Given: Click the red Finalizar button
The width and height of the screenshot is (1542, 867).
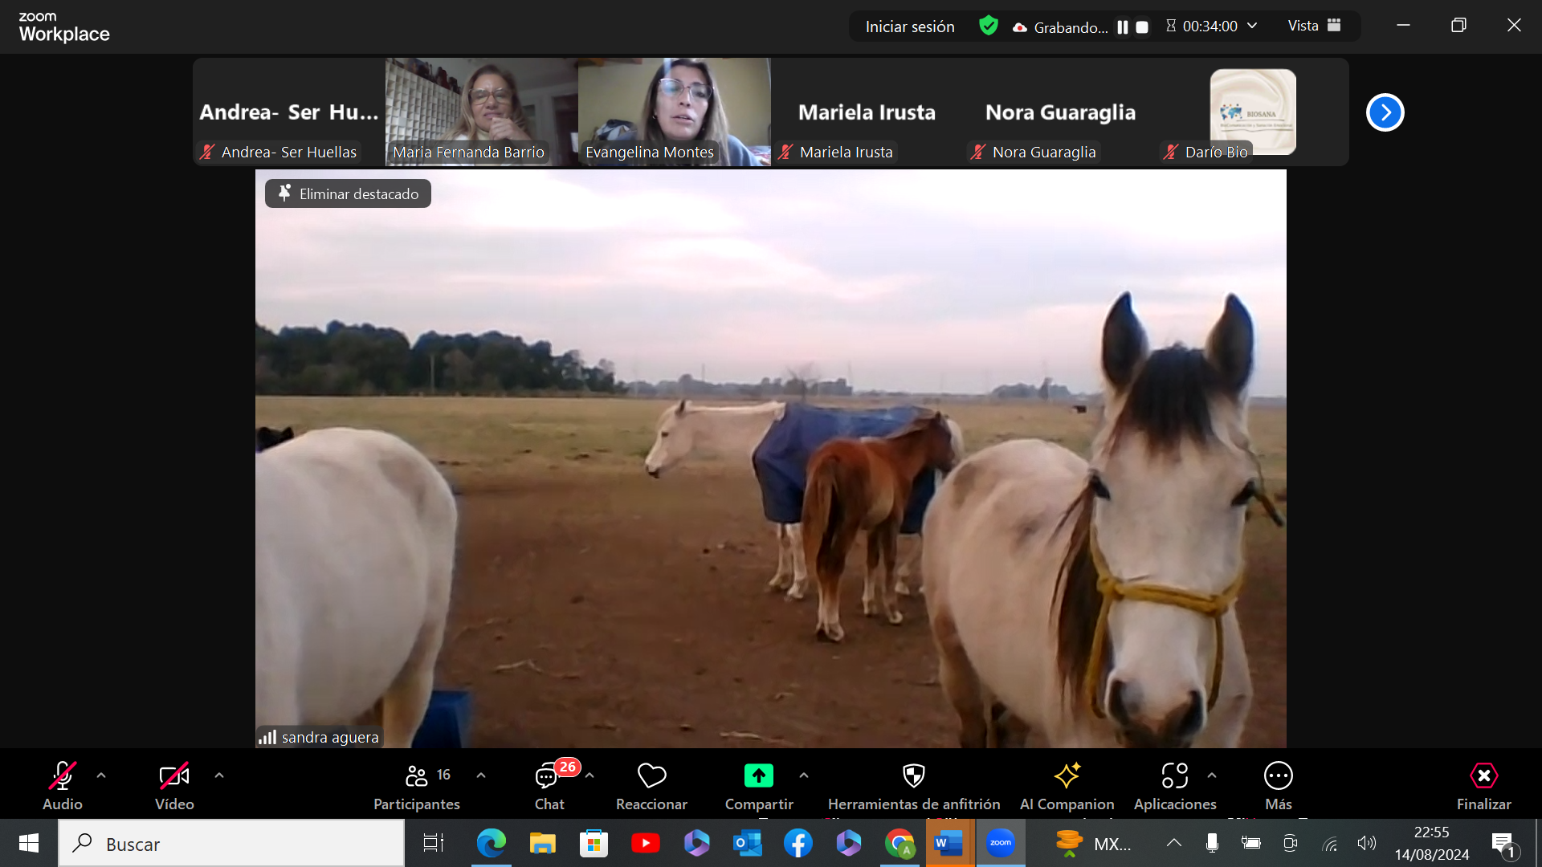Looking at the screenshot, I should 1483,776.
